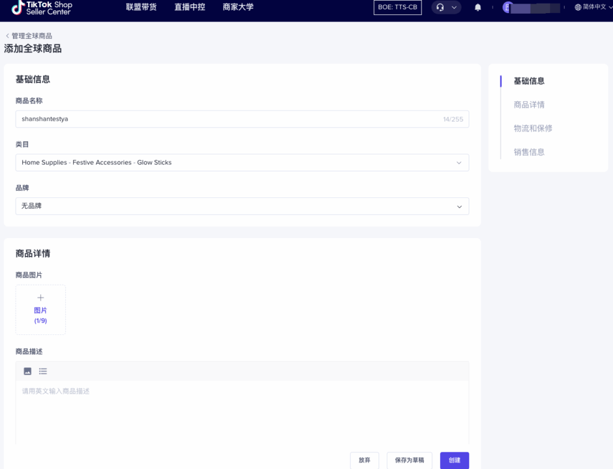The width and height of the screenshot is (613, 469).
Task: Switch to 商家大学 in the navigation
Action: [x=238, y=7]
